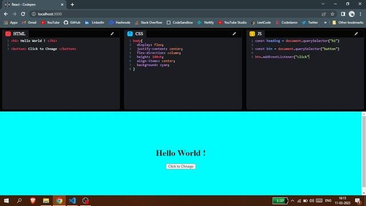Open the taskbar clock and date
The height and width of the screenshot is (206, 366).
(343, 201)
